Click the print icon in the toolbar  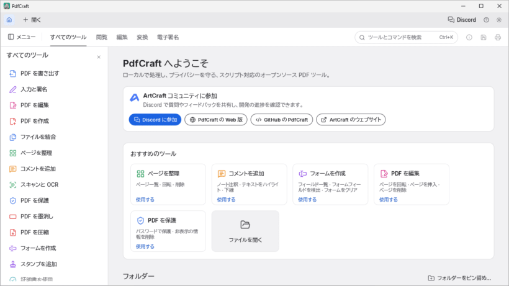click(x=498, y=37)
